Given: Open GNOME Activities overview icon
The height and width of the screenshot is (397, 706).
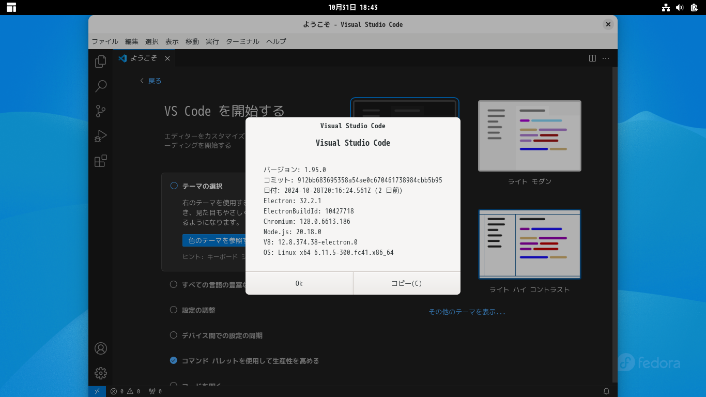Looking at the screenshot, I should pyautogui.click(x=11, y=7).
